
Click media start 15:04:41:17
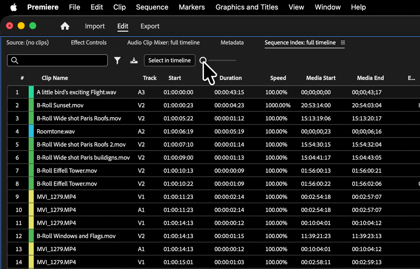tap(316, 158)
